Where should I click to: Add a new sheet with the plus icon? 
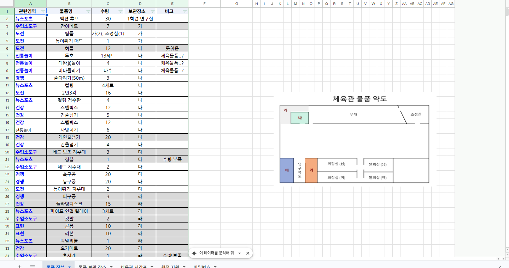coord(20,266)
